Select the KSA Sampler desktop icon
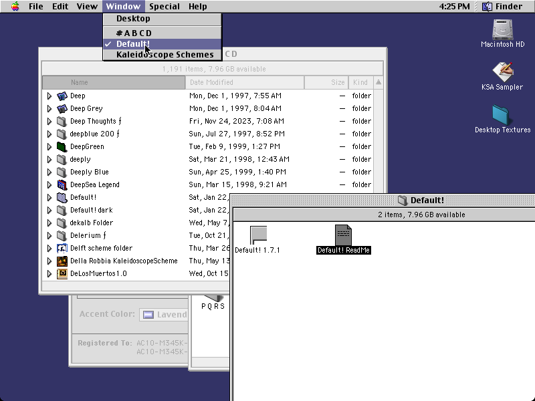The height and width of the screenshot is (401, 535). coord(502,72)
